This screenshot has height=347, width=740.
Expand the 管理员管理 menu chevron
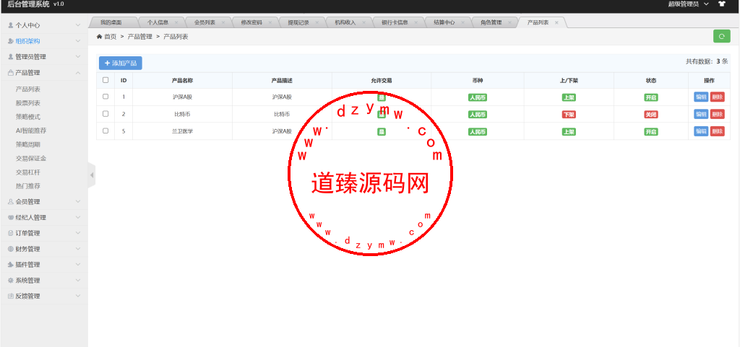(x=78, y=56)
